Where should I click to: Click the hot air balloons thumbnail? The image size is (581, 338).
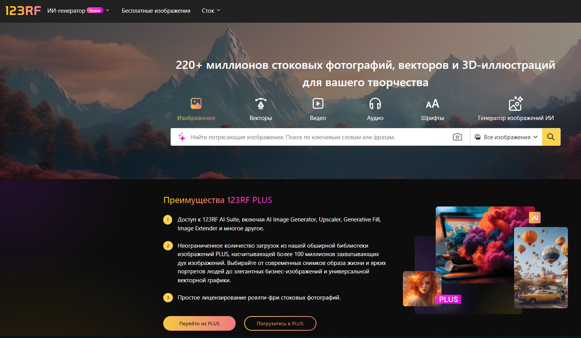click(x=541, y=268)
